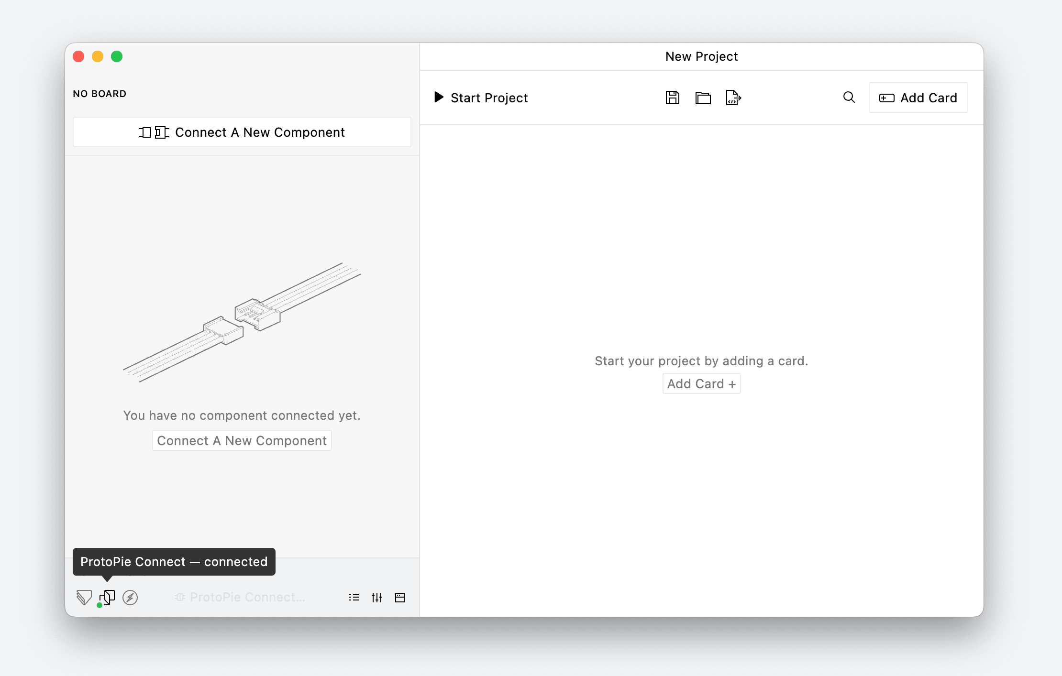Open an existing project via folder icon

tap(703, 98)
